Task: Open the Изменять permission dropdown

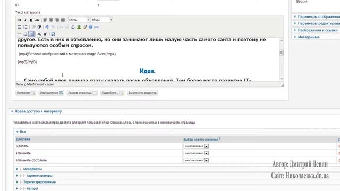Action: 196,153
